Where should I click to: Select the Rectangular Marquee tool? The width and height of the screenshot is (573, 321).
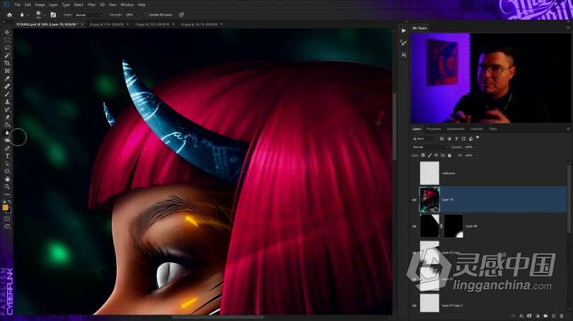[x=7, y=40]
